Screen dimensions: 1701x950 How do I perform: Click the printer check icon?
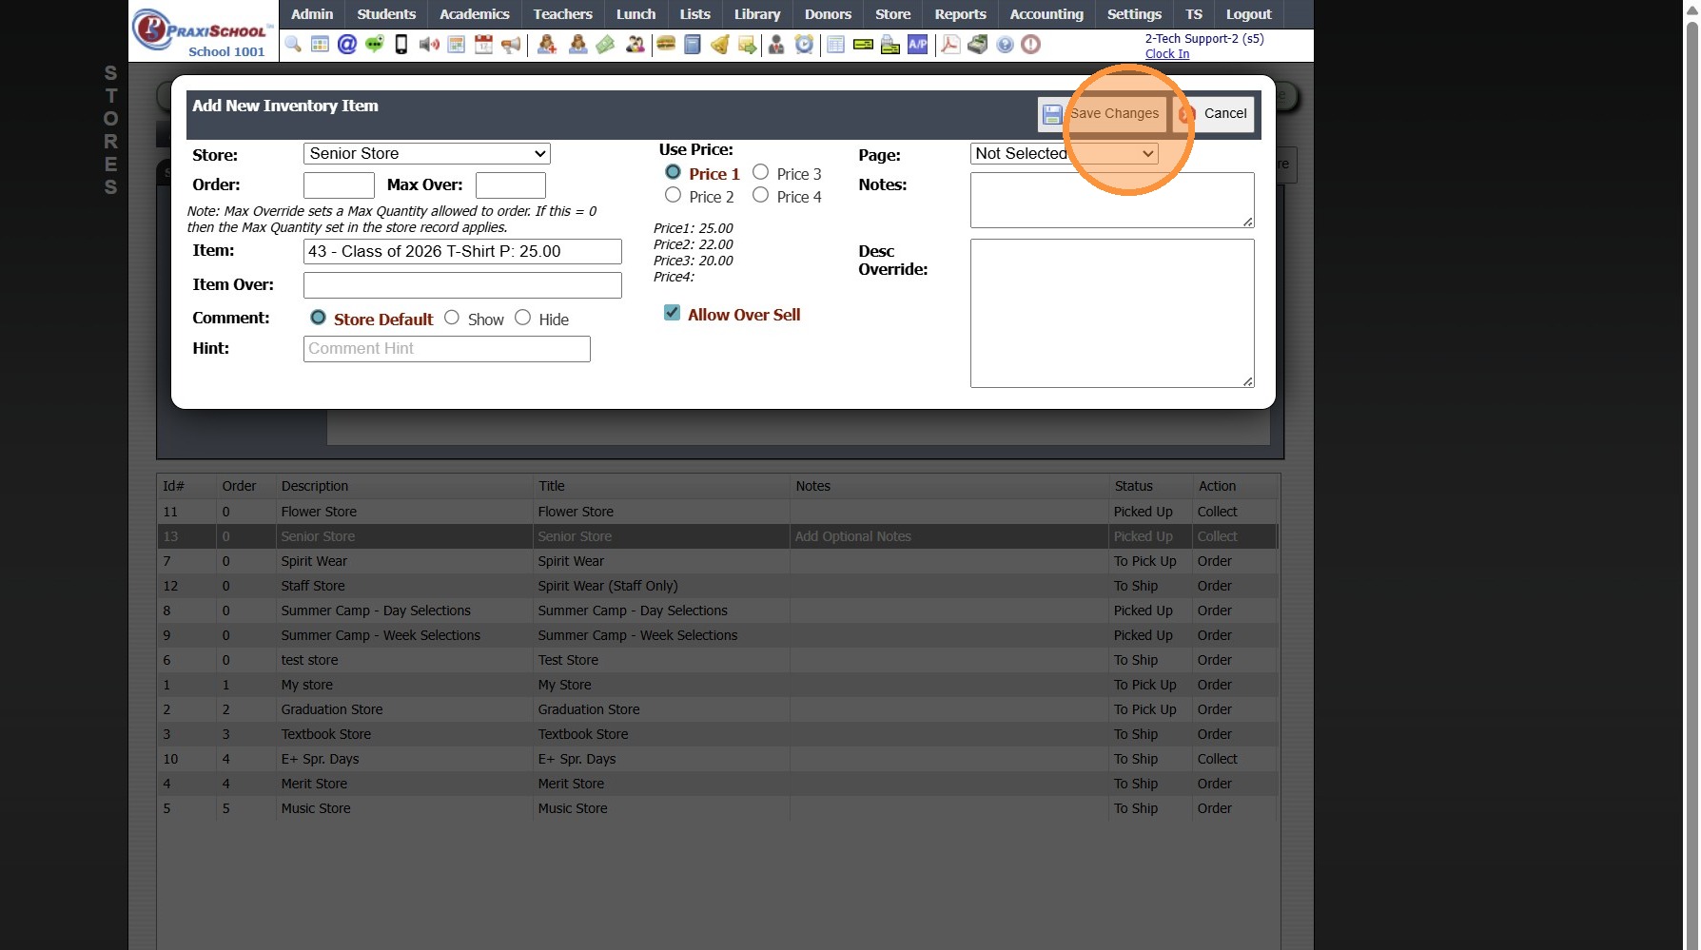tap(890, 45)
